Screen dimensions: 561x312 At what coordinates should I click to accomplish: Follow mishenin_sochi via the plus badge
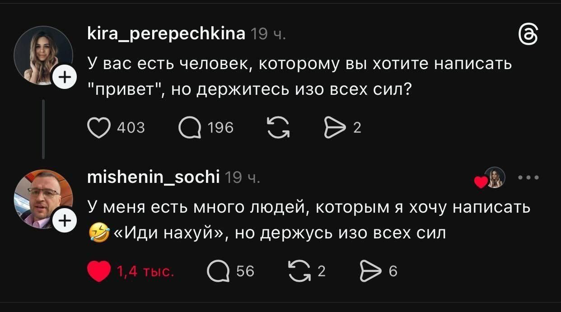(x=65, y=220)
